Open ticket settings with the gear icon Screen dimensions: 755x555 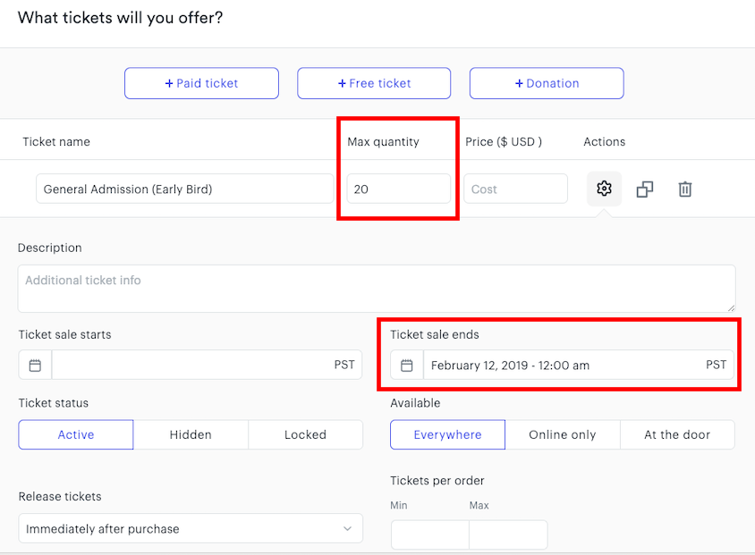[604, 189]
